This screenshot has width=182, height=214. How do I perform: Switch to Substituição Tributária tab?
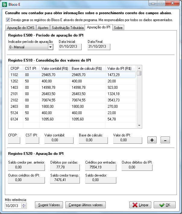(x=67, y=28)
